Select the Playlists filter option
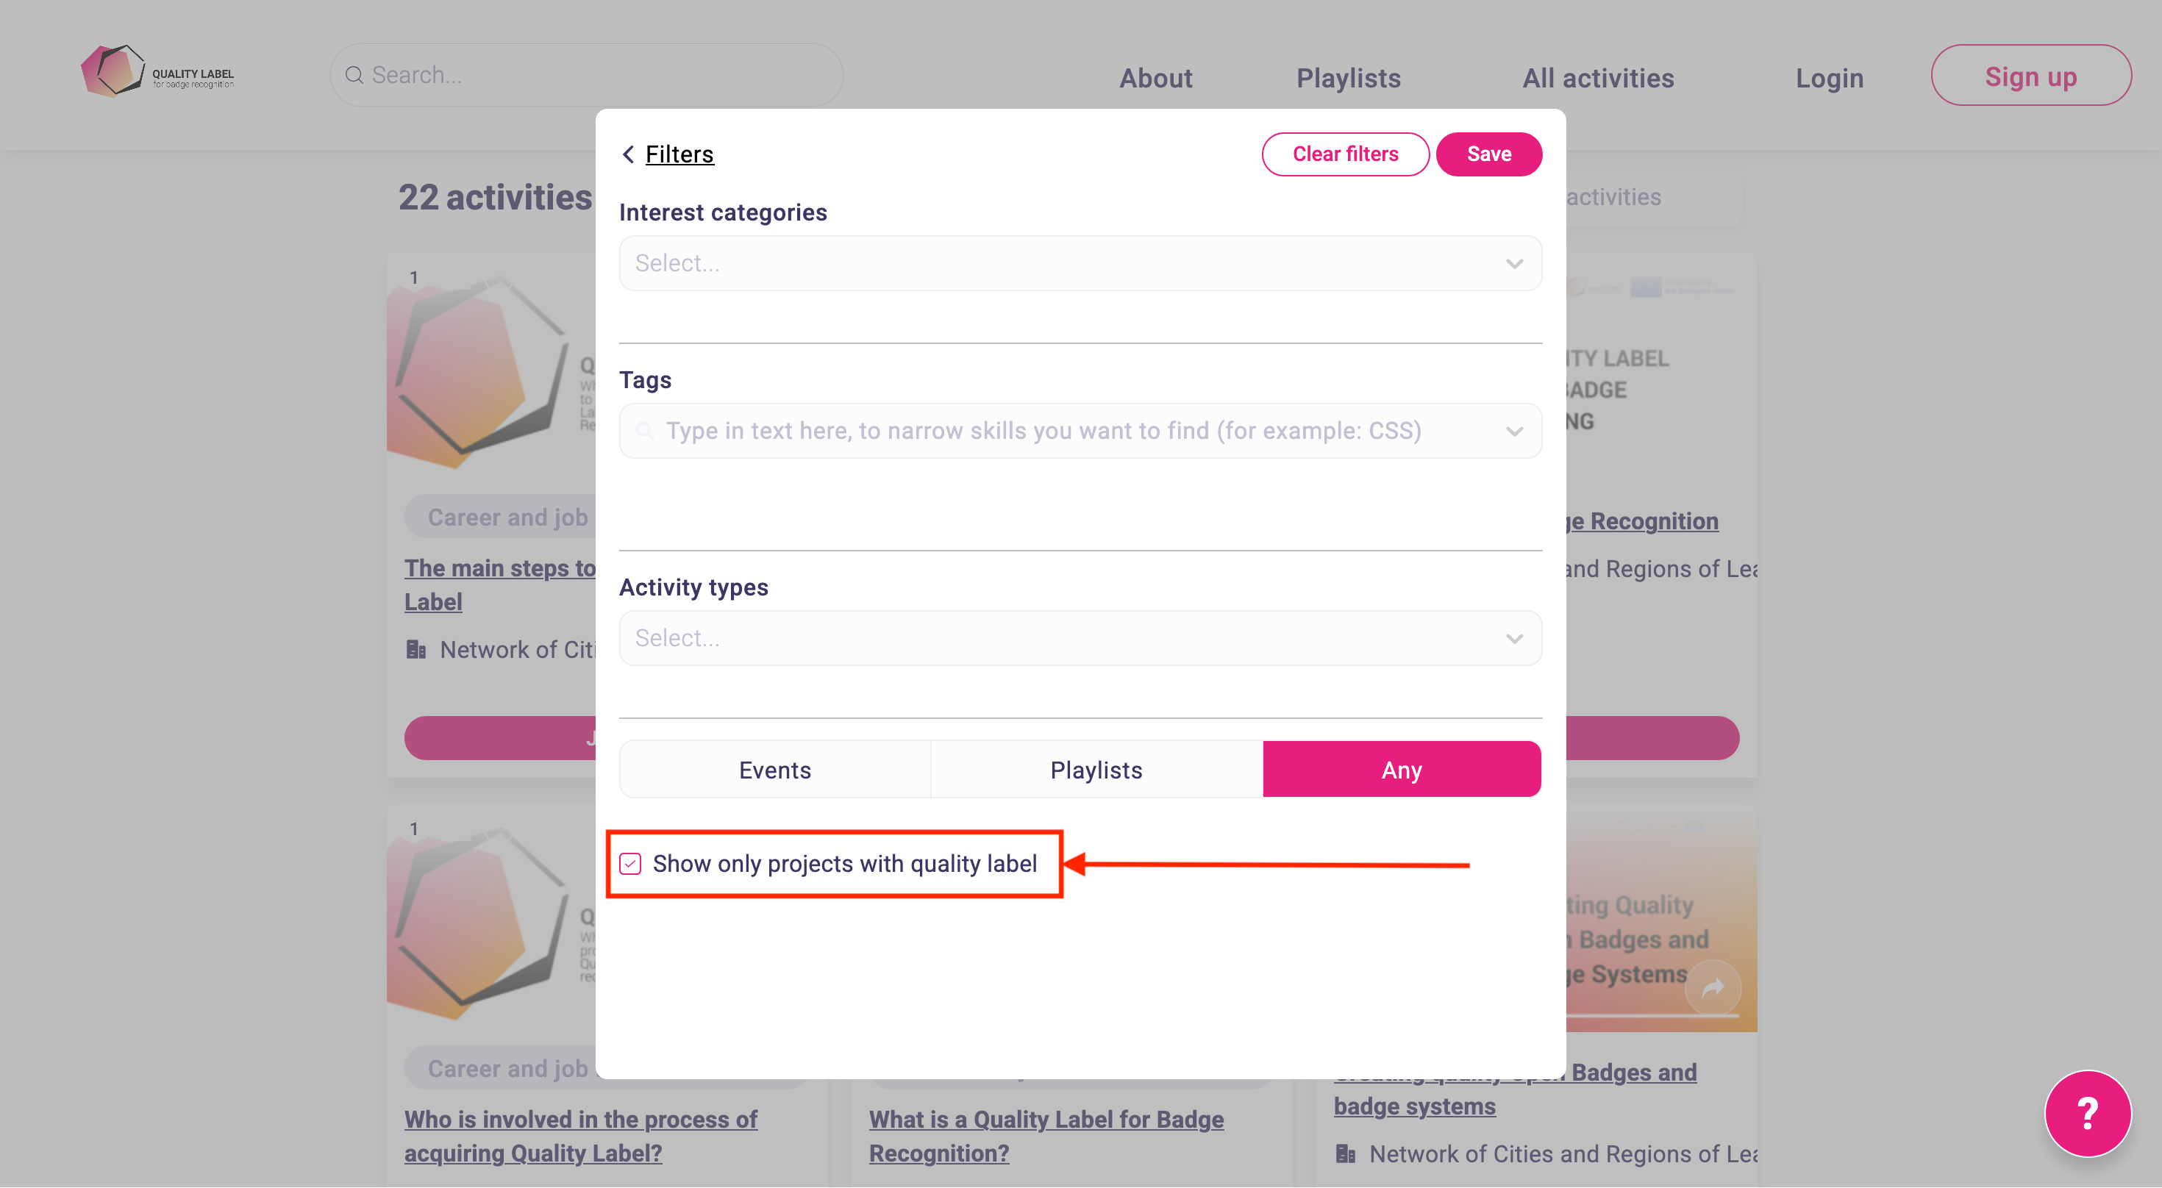 click(1095, 770)
